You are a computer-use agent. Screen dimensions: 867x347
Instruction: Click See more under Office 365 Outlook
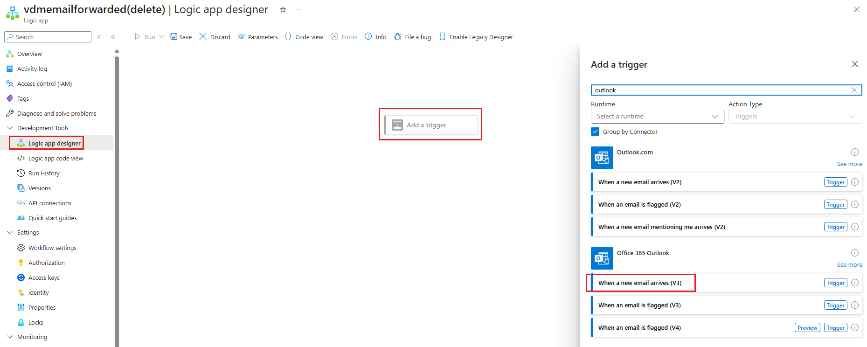[x=849, y=265]
